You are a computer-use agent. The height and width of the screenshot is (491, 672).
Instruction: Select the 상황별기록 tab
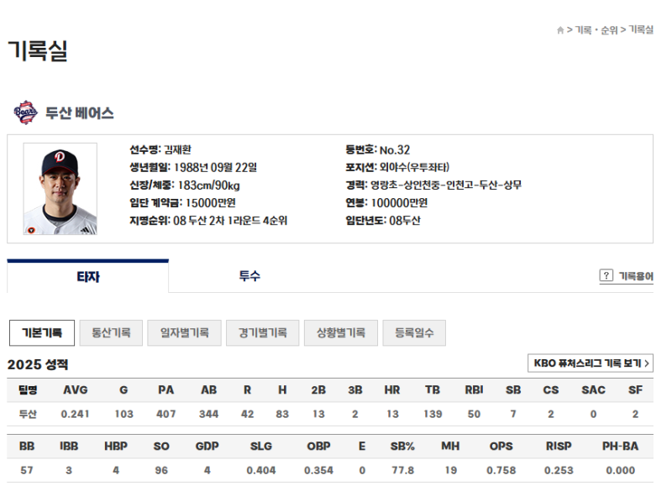341,332
